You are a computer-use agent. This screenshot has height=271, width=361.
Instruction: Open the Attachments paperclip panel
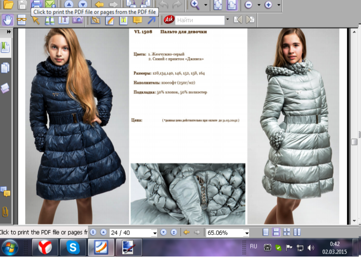[x=5, y=212]
